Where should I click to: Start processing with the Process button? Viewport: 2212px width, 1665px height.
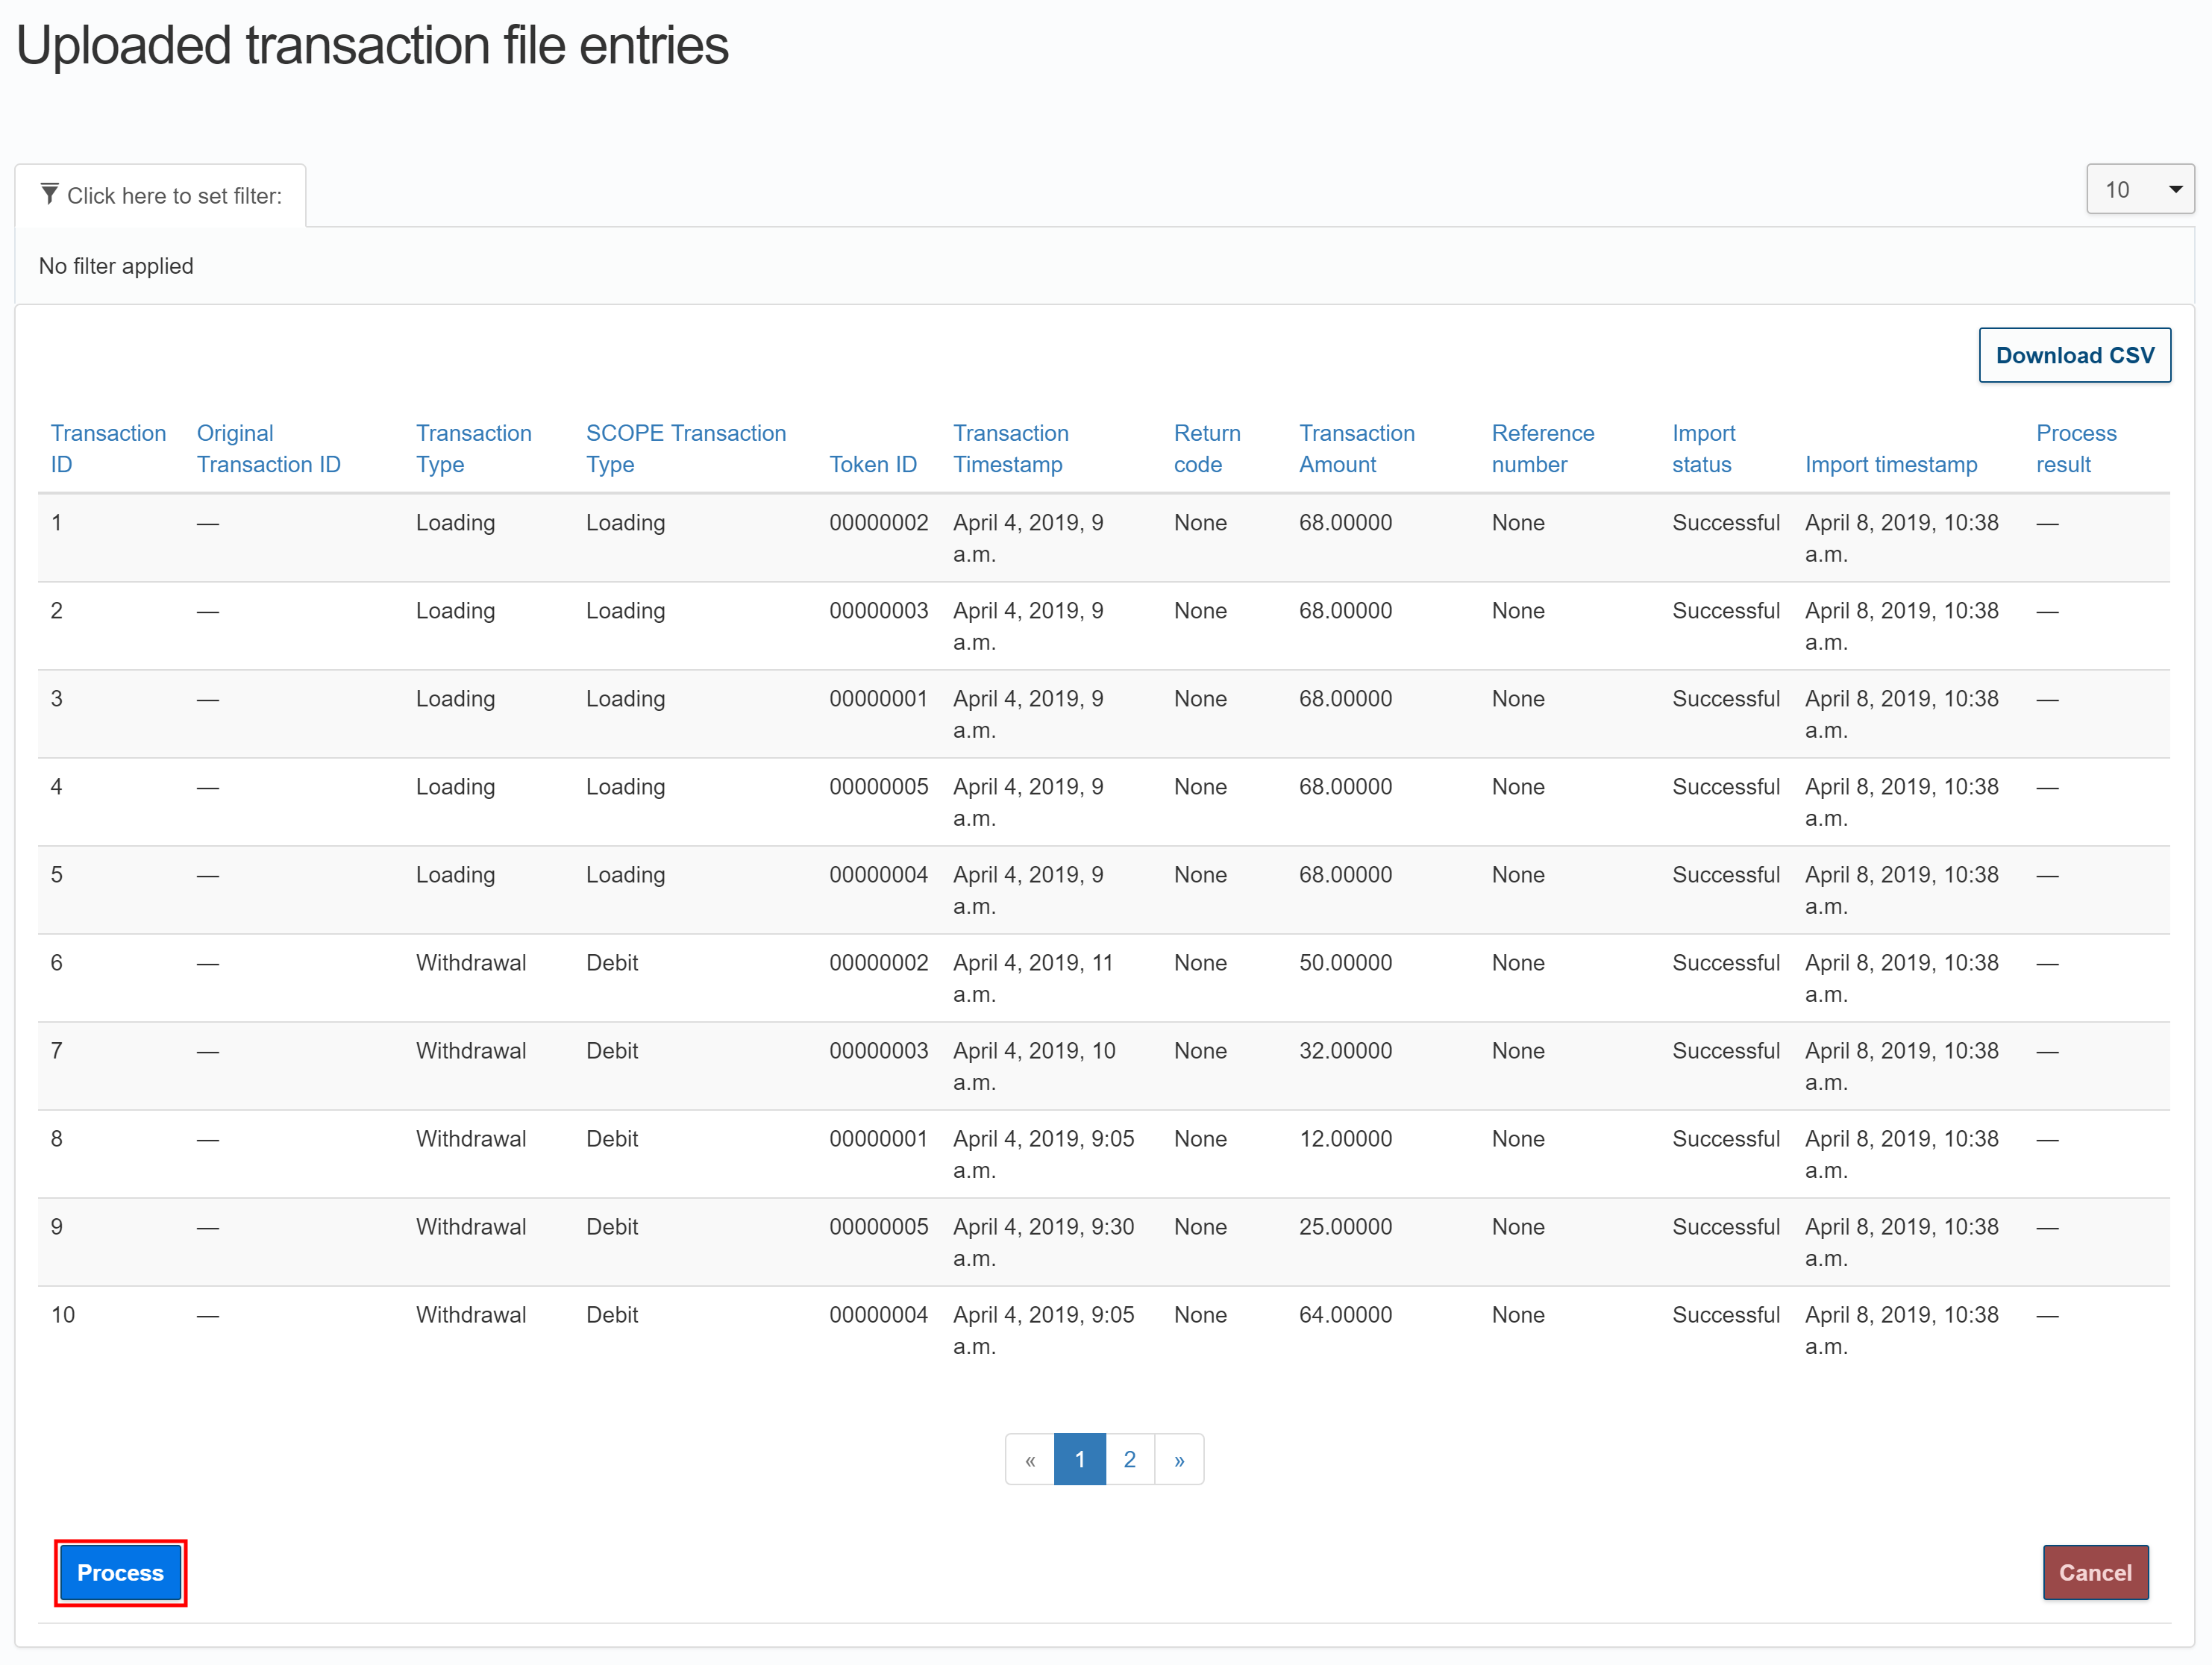point(120,1572)
